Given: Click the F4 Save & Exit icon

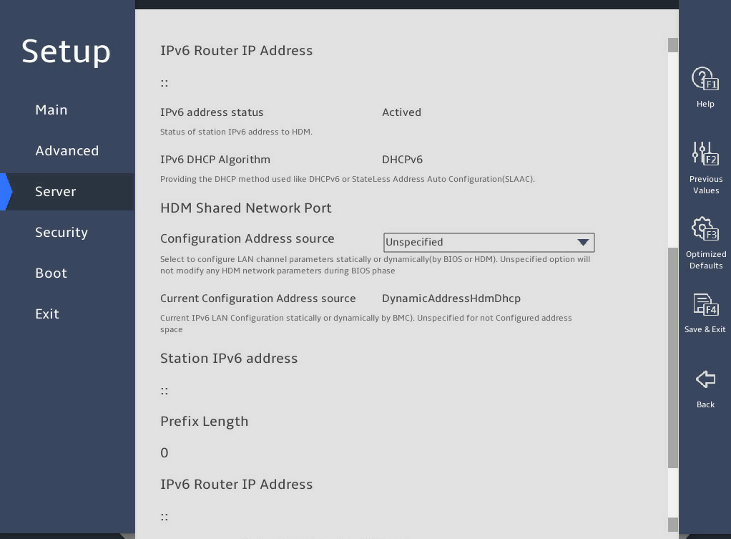Looking at the screenshot, I should pyautogui.click(x=705, y=304).
